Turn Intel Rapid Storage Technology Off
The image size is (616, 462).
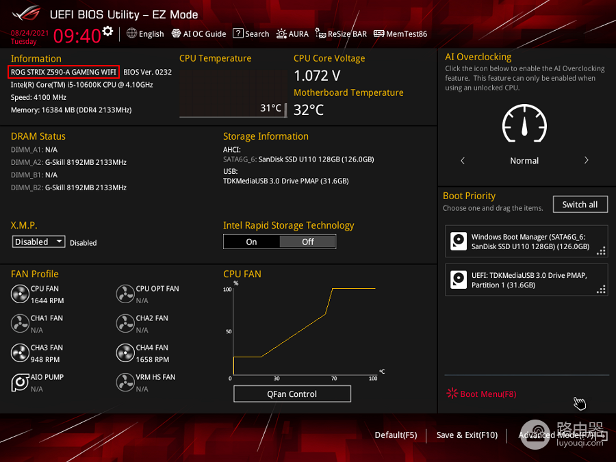pyautogui.click(x=307, y=242)
